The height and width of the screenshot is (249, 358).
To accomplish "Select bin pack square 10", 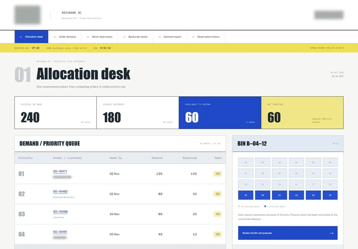I will [296, 173].
